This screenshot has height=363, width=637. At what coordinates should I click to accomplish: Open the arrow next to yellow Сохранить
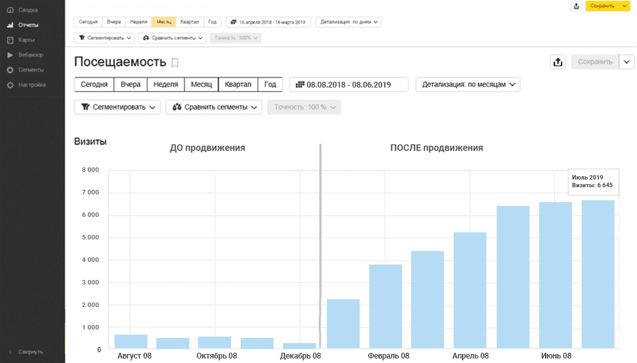coord(624,6)
